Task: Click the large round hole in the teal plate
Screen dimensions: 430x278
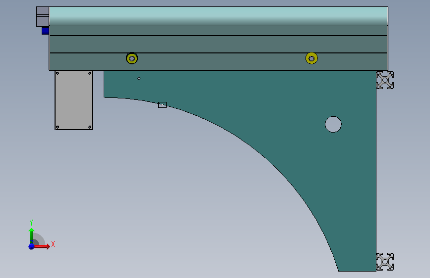Action: [x=333, y=125]
